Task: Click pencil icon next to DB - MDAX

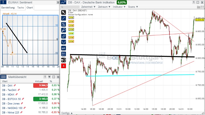Action: [x=16, y=94]
